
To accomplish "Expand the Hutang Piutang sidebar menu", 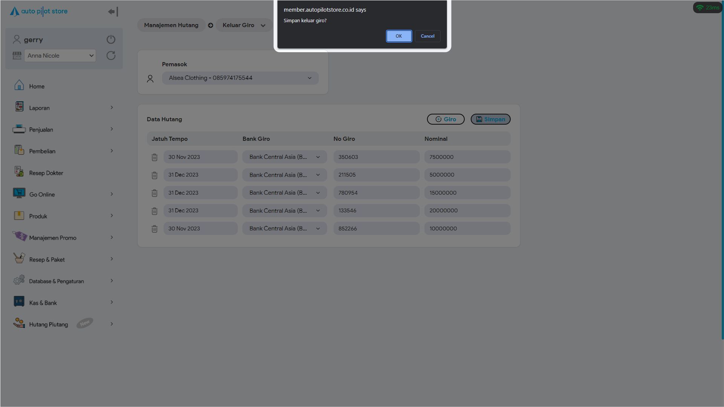I will pyautogui.click(x=63, y=324).
